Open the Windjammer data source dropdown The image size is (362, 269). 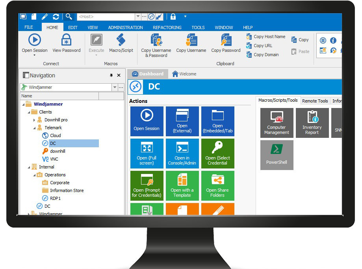(x=115, y=87)
